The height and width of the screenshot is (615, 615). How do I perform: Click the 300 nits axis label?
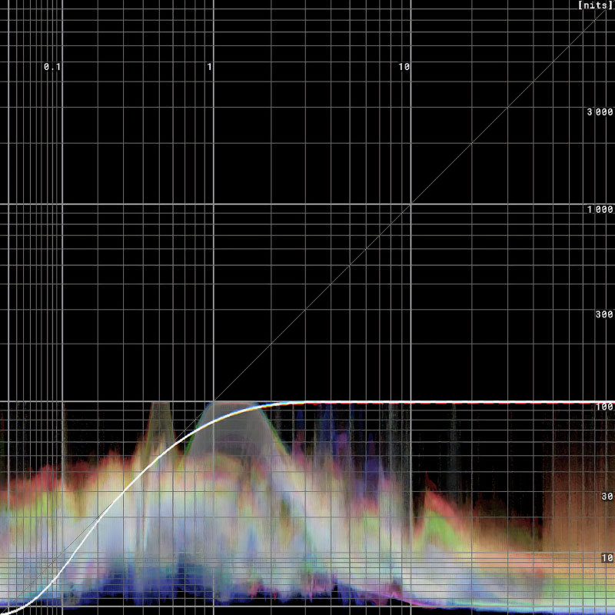pyautogui.click(x=604, y=314)
